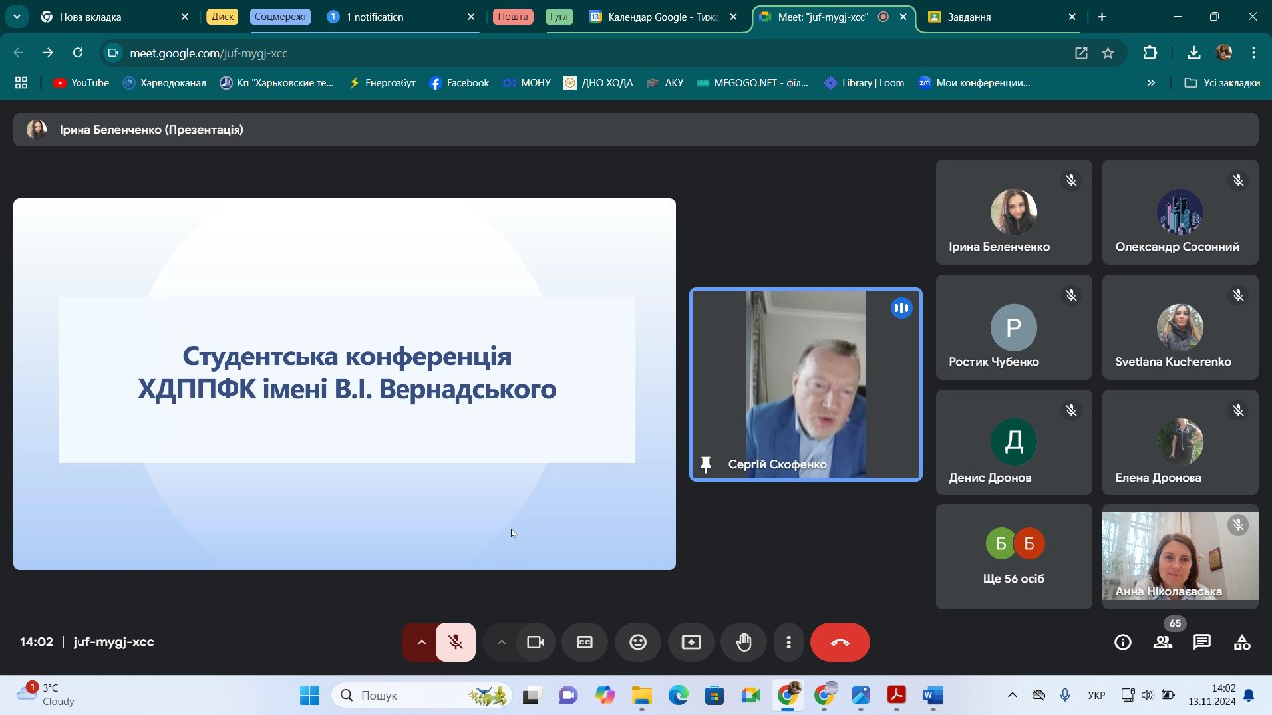
Task: Click the muted mic icon on Елена Дронова's tile
Action: click(x=1238, y=410)
